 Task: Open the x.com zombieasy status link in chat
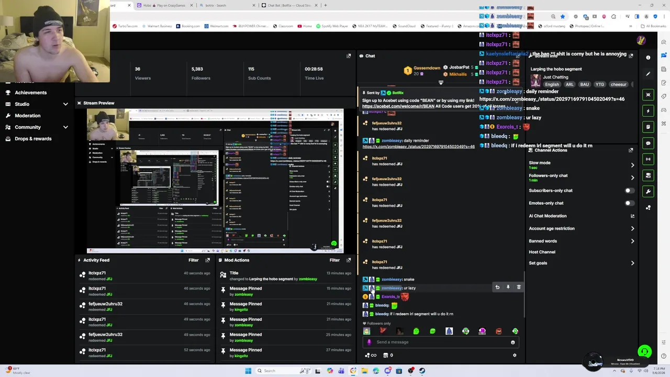click(418, 147)
